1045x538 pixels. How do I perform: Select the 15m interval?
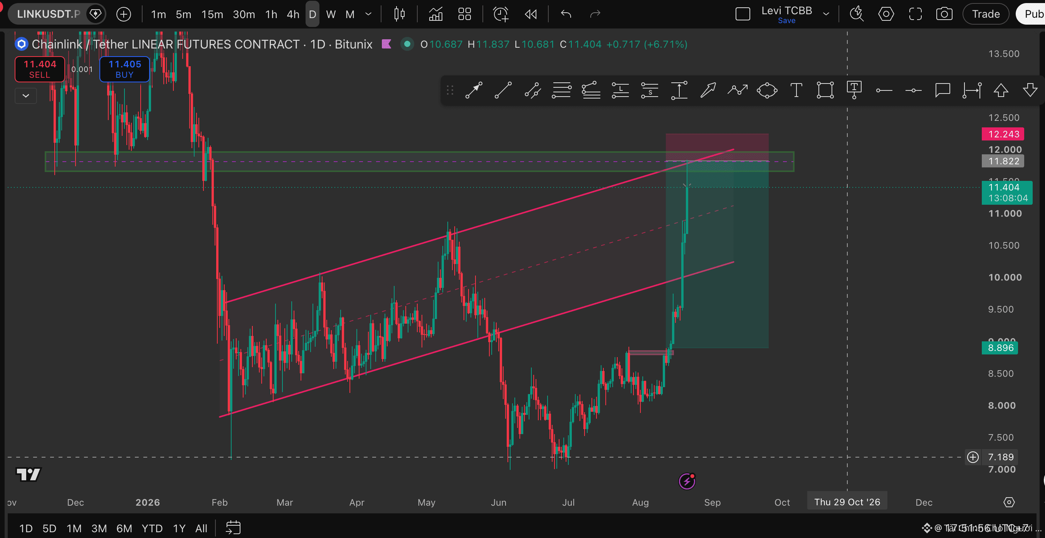(x=212, y=14)
